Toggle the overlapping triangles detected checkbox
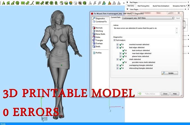 (117, 65)
